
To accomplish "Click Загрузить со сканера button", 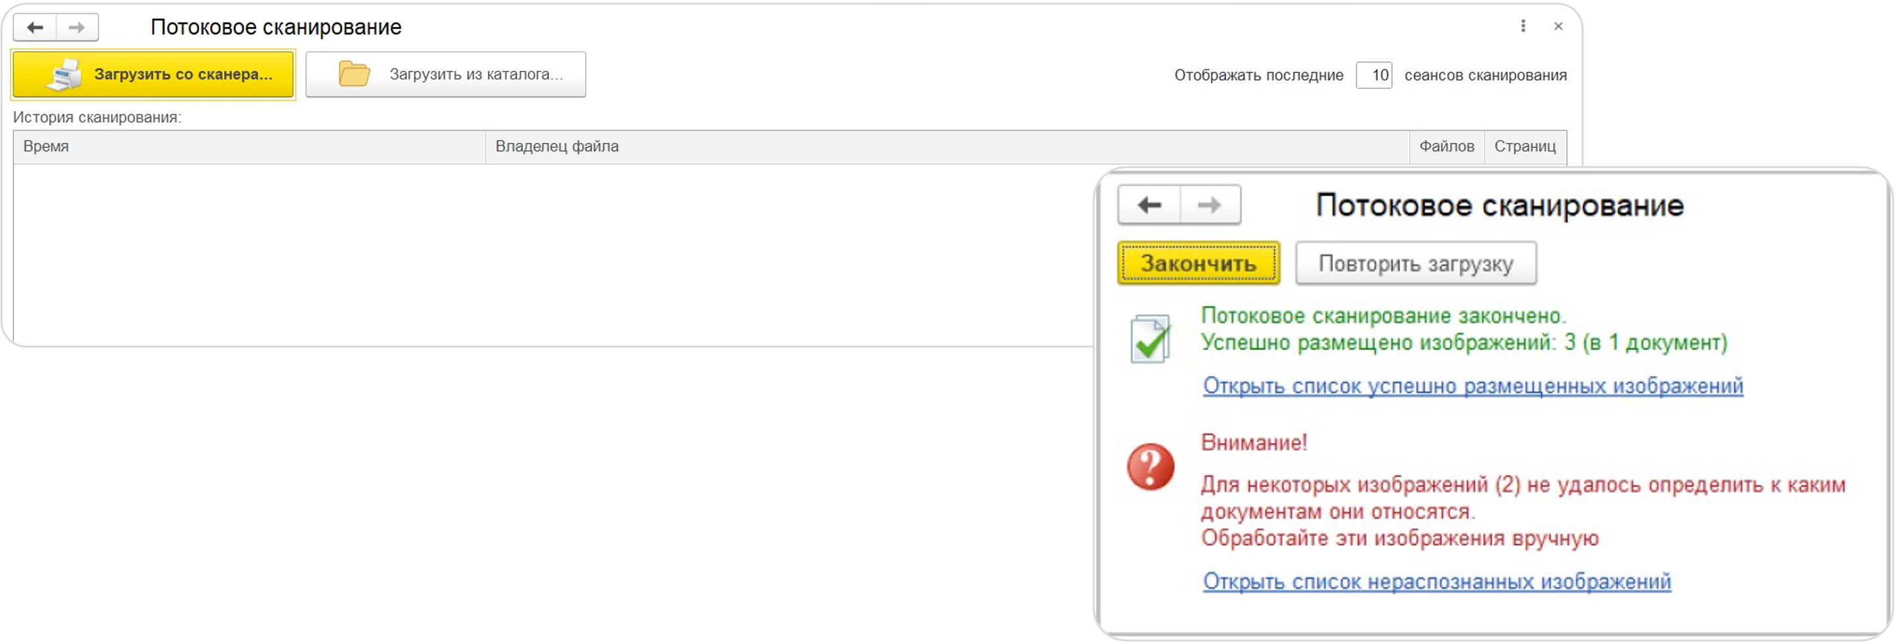I will coord(153,74).
